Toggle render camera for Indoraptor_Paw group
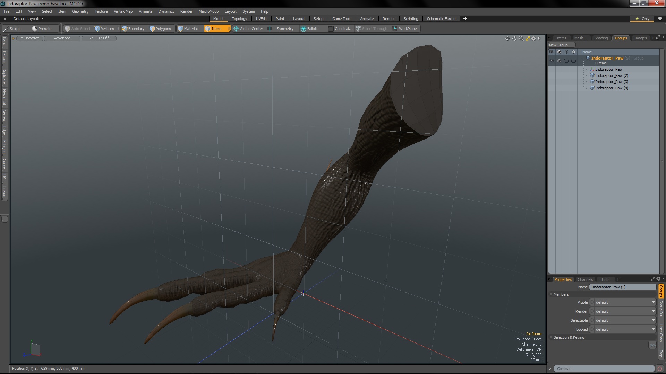The image size is (666, 374). click(x=559, y=61)
